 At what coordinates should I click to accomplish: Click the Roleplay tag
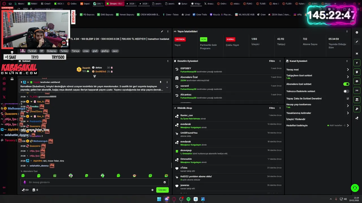(52, 51)
